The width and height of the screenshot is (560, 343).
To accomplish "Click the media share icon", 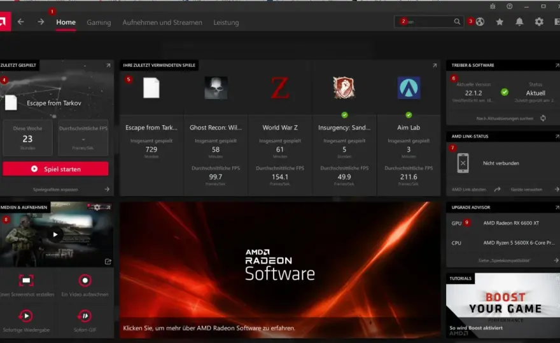I will click(108, 262).
